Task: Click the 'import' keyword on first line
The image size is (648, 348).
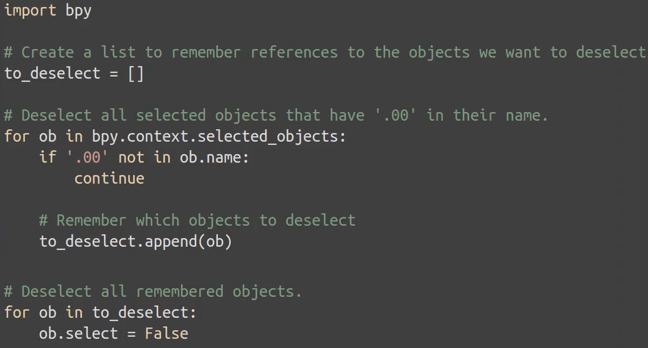Action: [x=30, y=11]
